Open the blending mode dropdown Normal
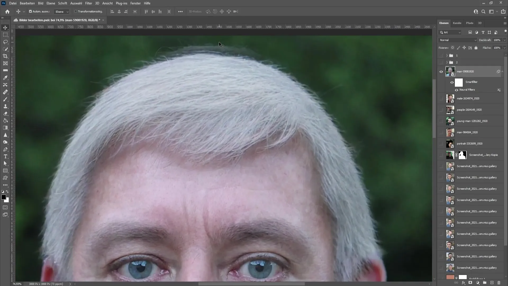Viewport: 508px width, 286px height. 457,40
